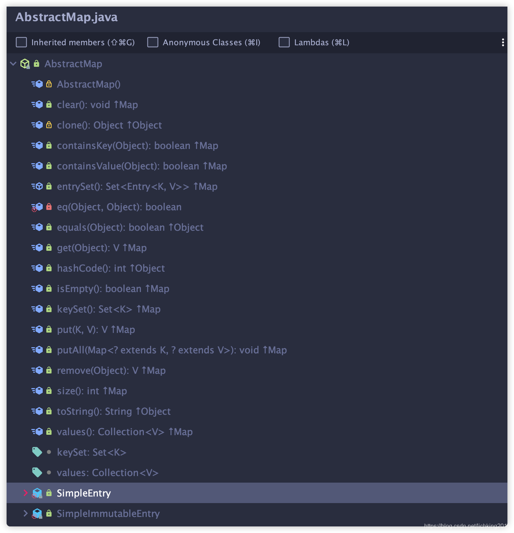Select keySet(): Set<K> method
This screenshot has height=533, width=514.
109,309
